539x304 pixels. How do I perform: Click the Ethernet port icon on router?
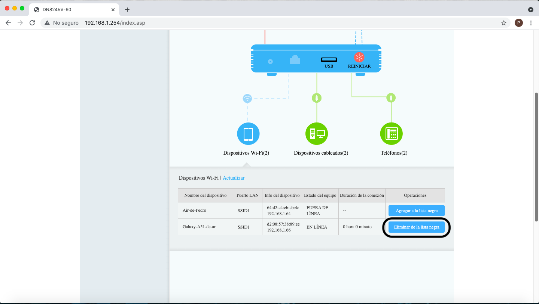click(295, 59)
